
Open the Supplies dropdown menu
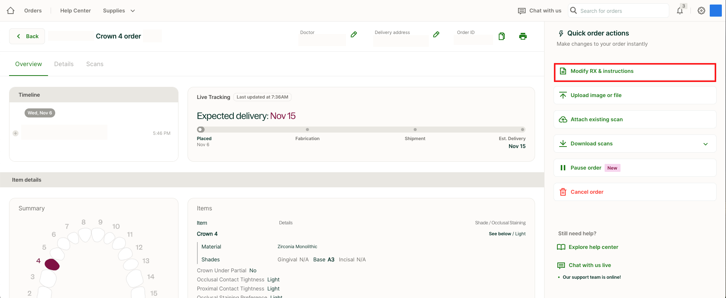[119, 11]
